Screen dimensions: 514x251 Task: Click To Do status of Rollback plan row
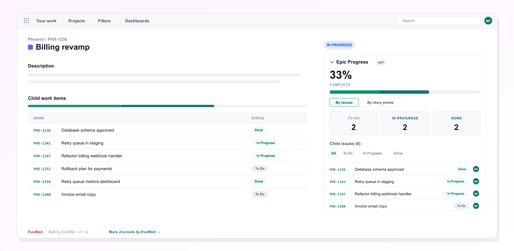pos(260,168)
